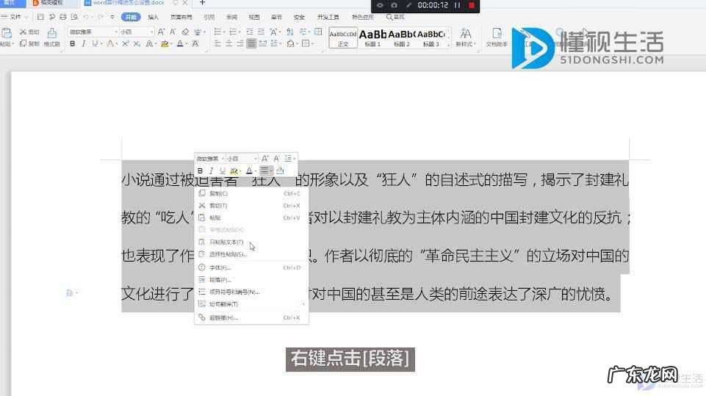Decrease font size in ribbon
Image resolution: width=706 pixels, height=396 pixels.
(173, 32)
